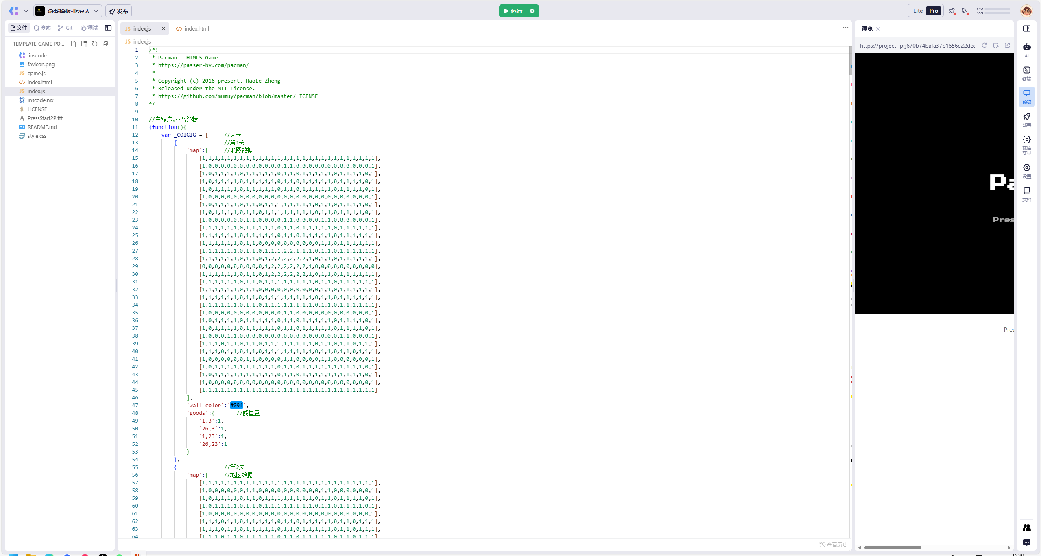Switch to Lite mode

point(918,11)
